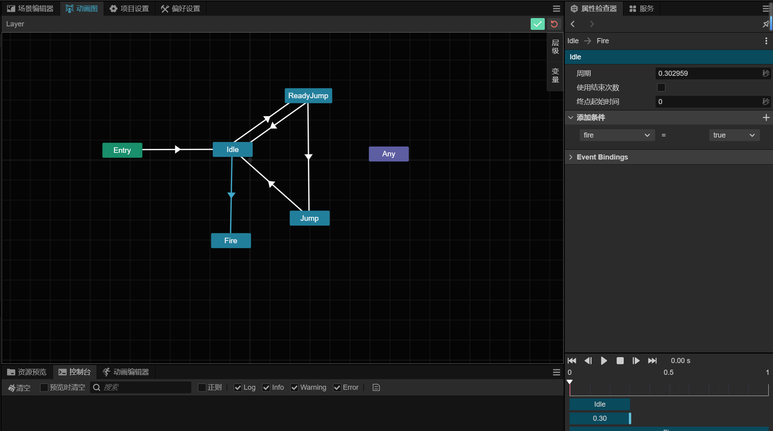
Task: Select the Entry node
Action: [x=122, y=150]
